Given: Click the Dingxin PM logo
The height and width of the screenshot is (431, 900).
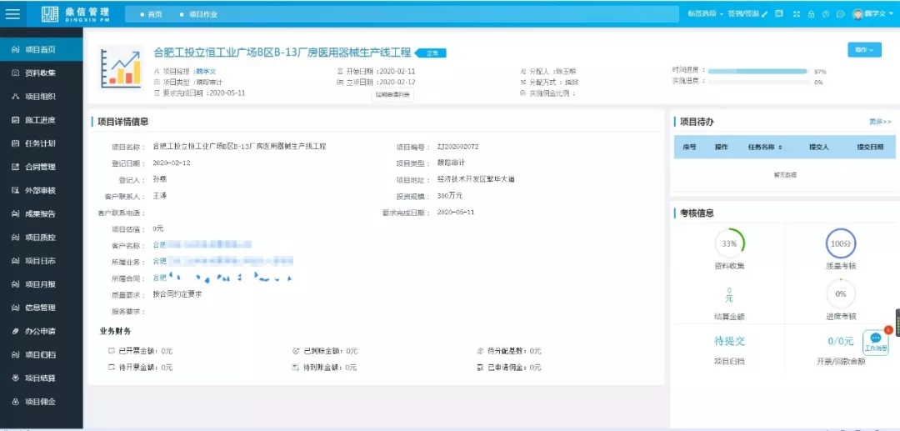Looking at the screenshot, I should tap(75, 14).
